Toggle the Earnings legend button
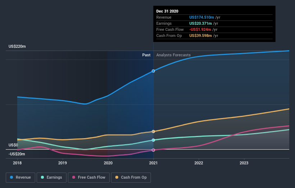This screenshot has height=188, width=295. click(x=51, y=178)
